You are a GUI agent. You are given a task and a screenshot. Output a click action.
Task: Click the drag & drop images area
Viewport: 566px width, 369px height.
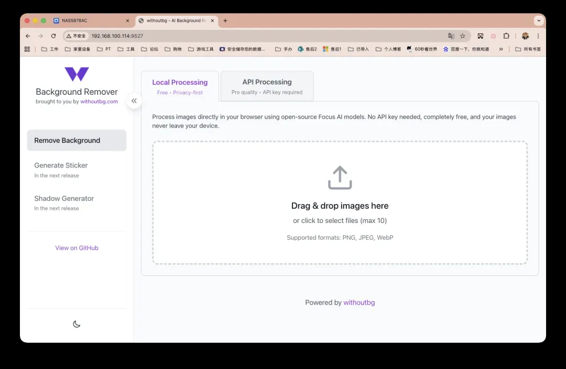coord(340,220)
